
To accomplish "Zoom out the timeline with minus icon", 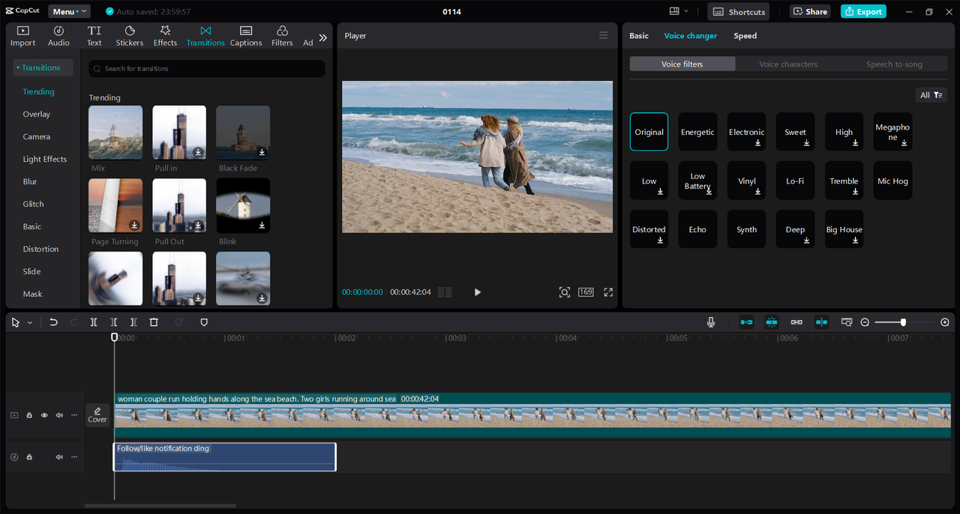I will 865,322.
